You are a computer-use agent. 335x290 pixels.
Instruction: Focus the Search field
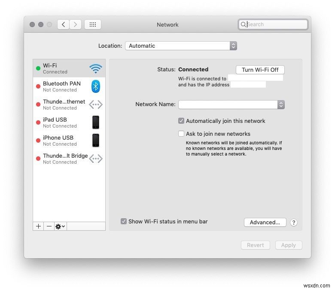[273, 24]
